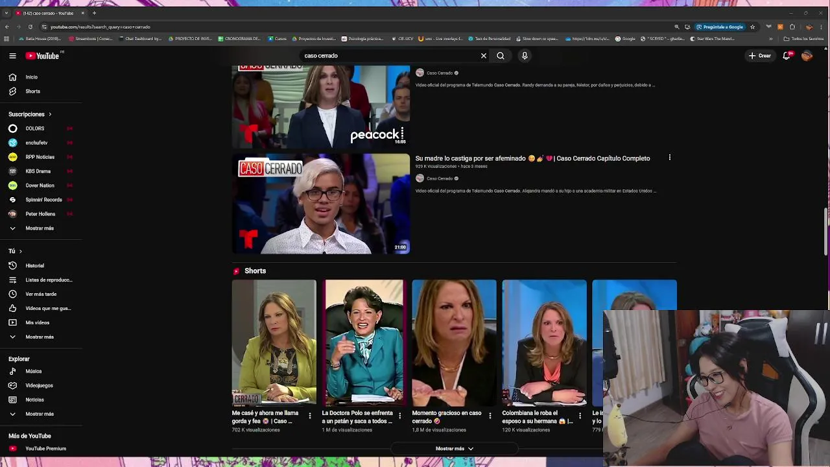The image size is (830, 467).
Task: Open Listas de reproducción
Action: [x=41, y=280]
